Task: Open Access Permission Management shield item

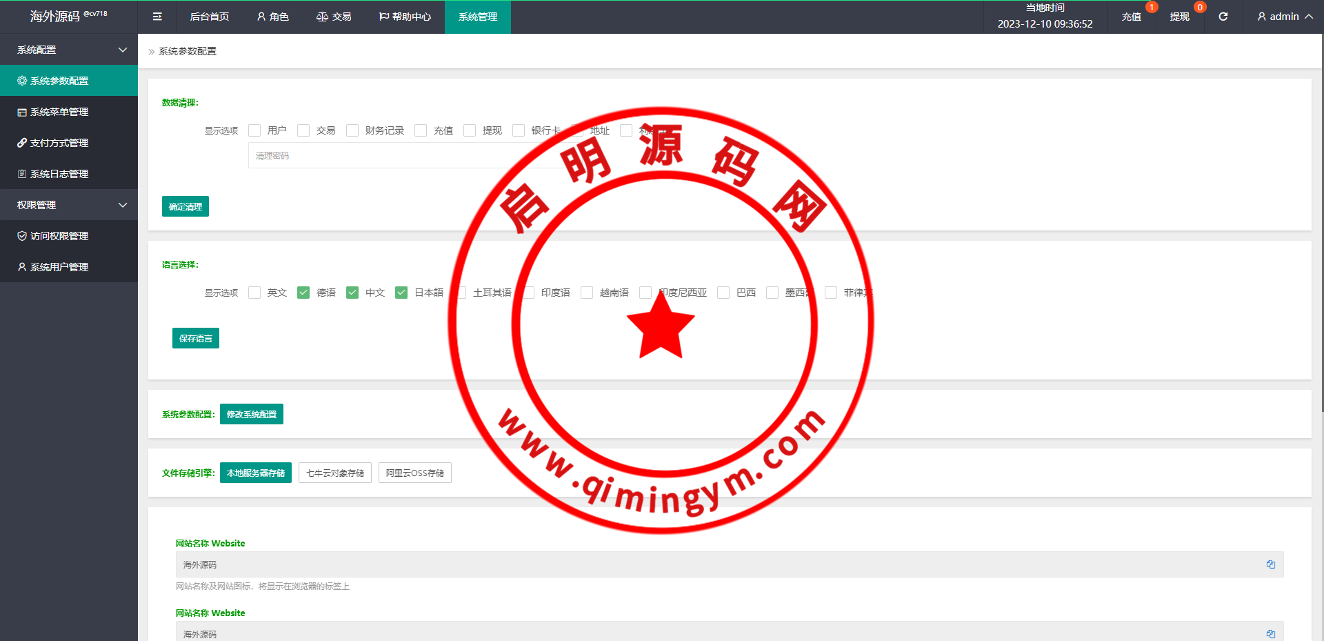Action: coord(59,236)
